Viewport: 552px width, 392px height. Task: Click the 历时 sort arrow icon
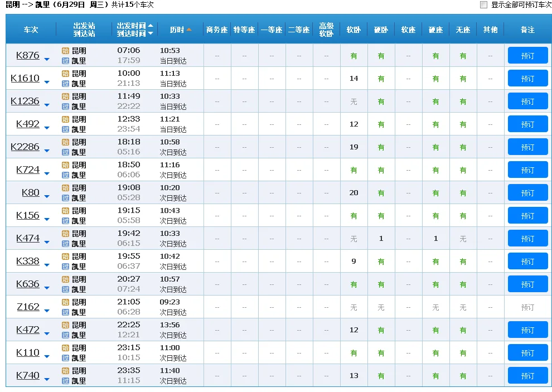point(189,30)
